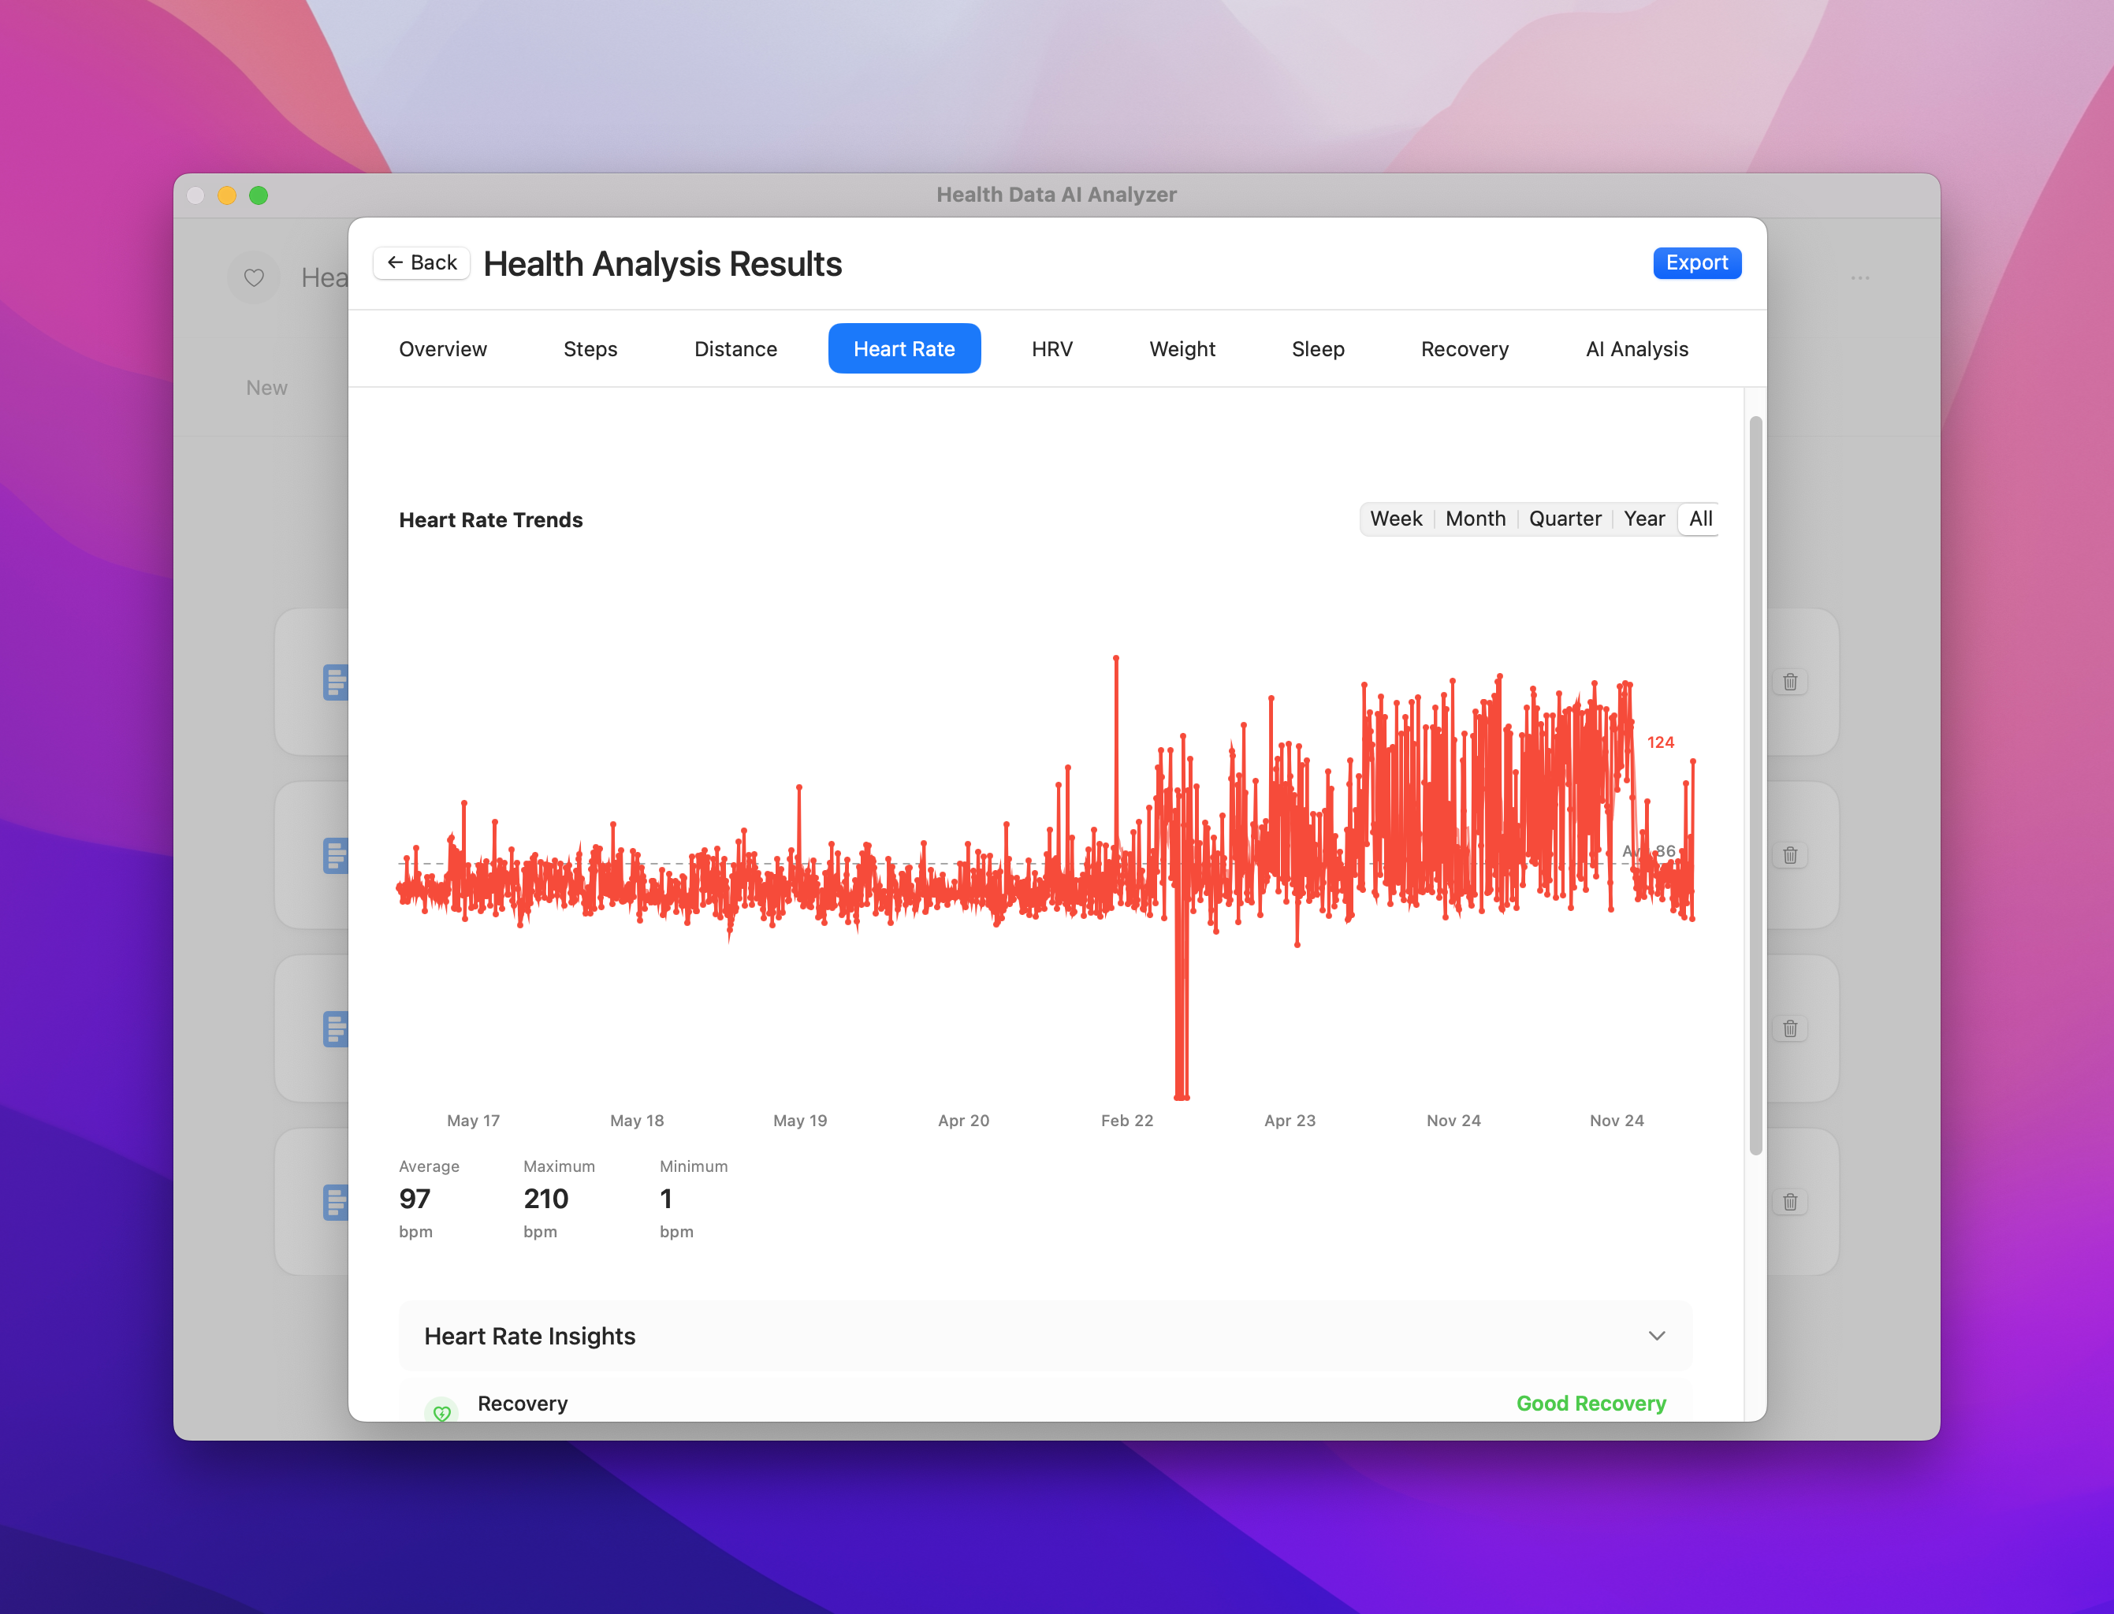Select Year time range segment
2114x1614 pixels.
pyautogui.click(x=1643, y=519)
